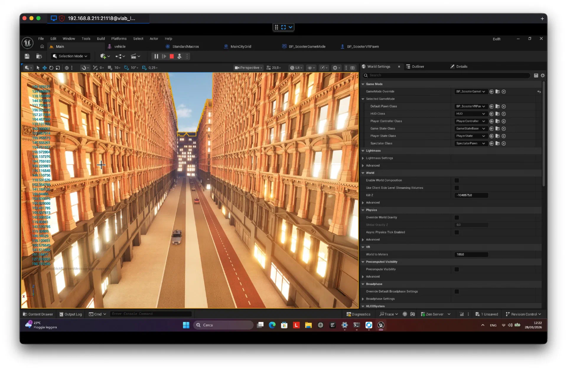This screenshot has width=567, height=370.
Task: Select the scale gizmo tool
Action: point(58,68)
